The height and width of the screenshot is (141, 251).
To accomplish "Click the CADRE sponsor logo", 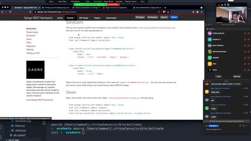I will [35, 70].
